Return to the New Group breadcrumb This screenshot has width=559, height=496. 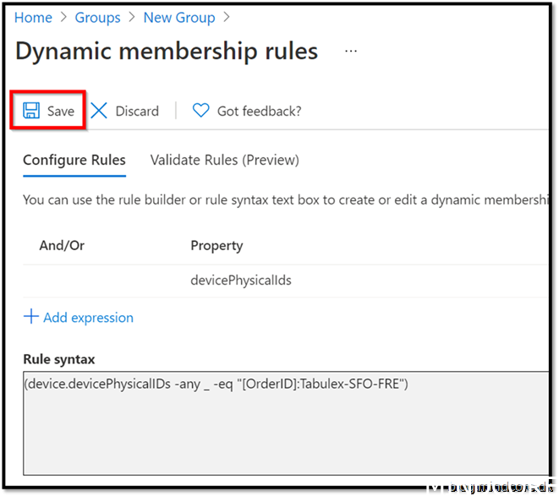(x=178, y=17)
